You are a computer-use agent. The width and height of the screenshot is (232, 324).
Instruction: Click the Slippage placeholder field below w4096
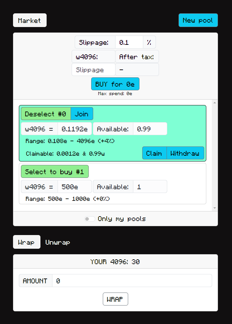(94, 69)
